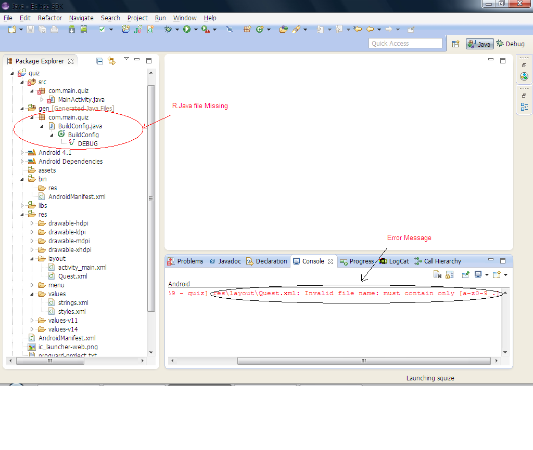Toggle the console Scroll Lock icon
533x450 pixels.
449,274
